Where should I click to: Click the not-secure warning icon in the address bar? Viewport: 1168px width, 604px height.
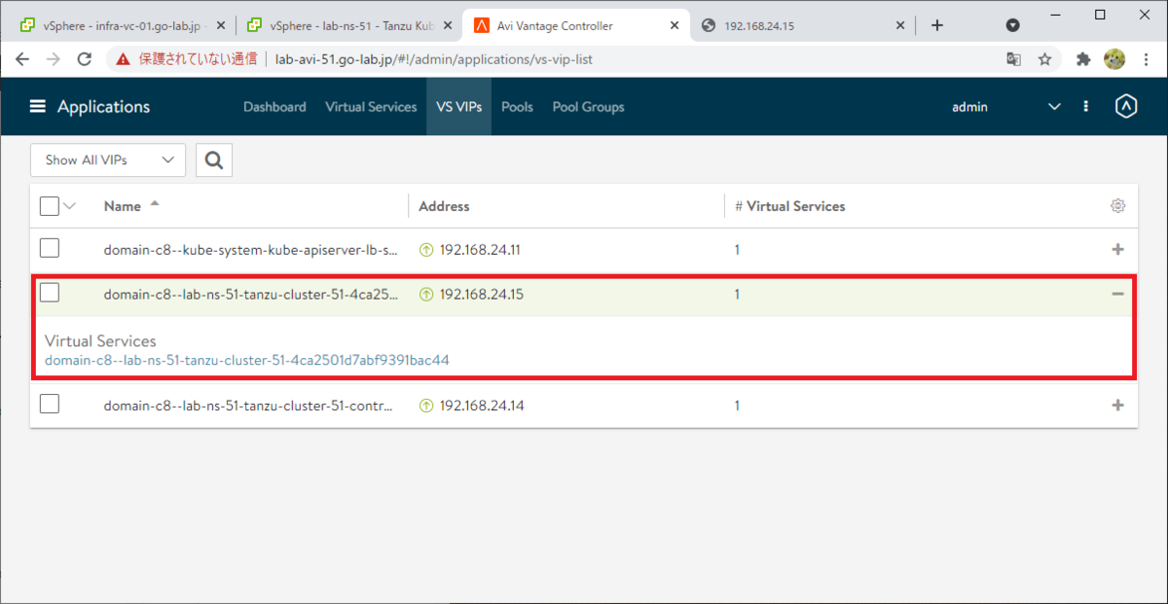tap(124, 59)
